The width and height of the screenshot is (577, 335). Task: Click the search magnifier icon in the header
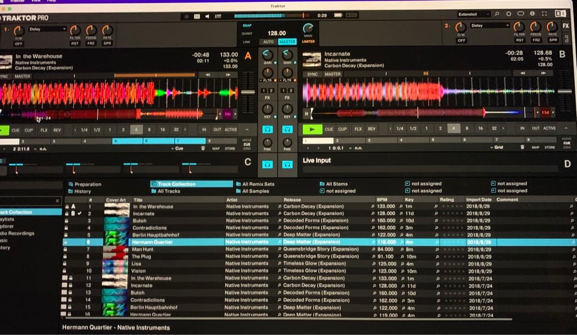pos(497,14)
